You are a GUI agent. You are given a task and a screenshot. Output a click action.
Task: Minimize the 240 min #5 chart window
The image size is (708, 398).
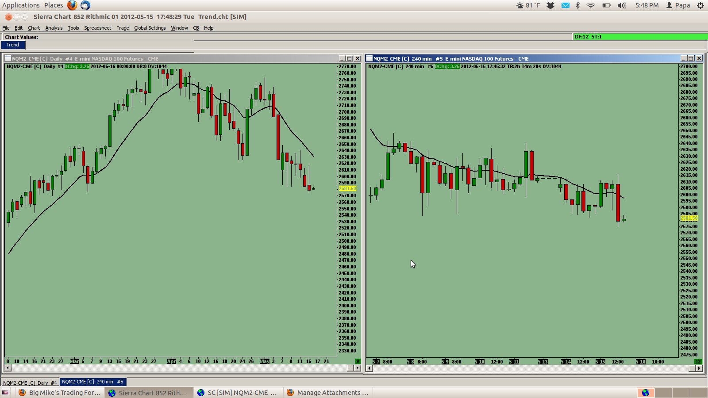[684, 58]
